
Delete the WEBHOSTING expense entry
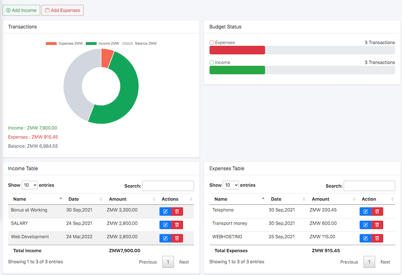(377, 238)
